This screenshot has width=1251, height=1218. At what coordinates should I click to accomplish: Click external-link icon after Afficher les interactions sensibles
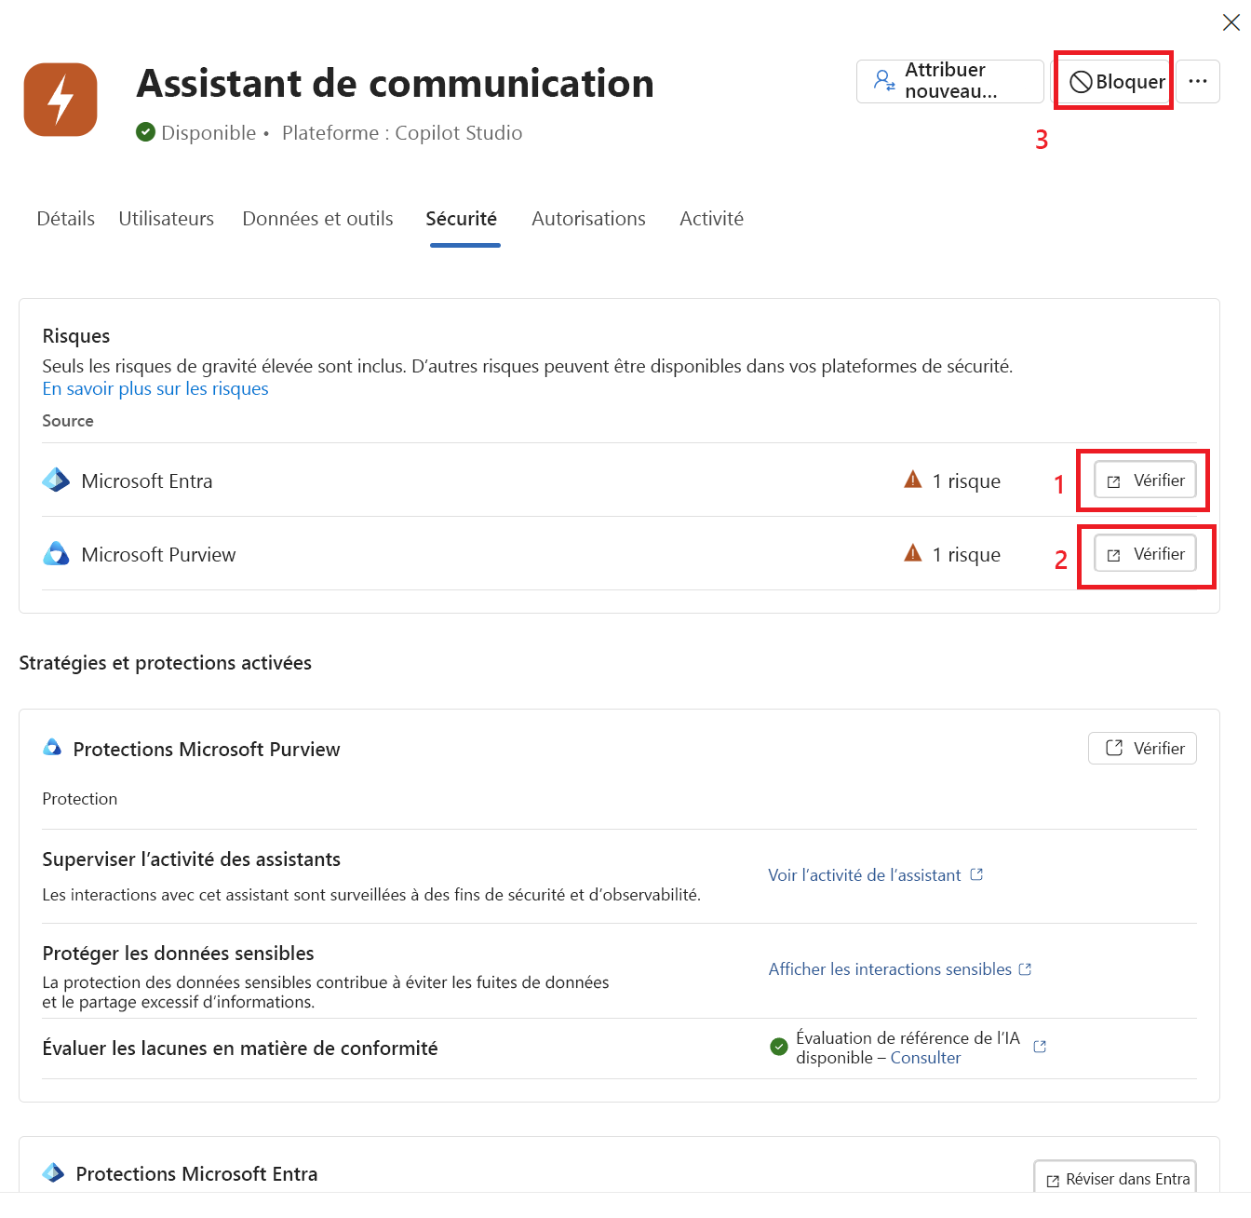tap(1026, 968)
